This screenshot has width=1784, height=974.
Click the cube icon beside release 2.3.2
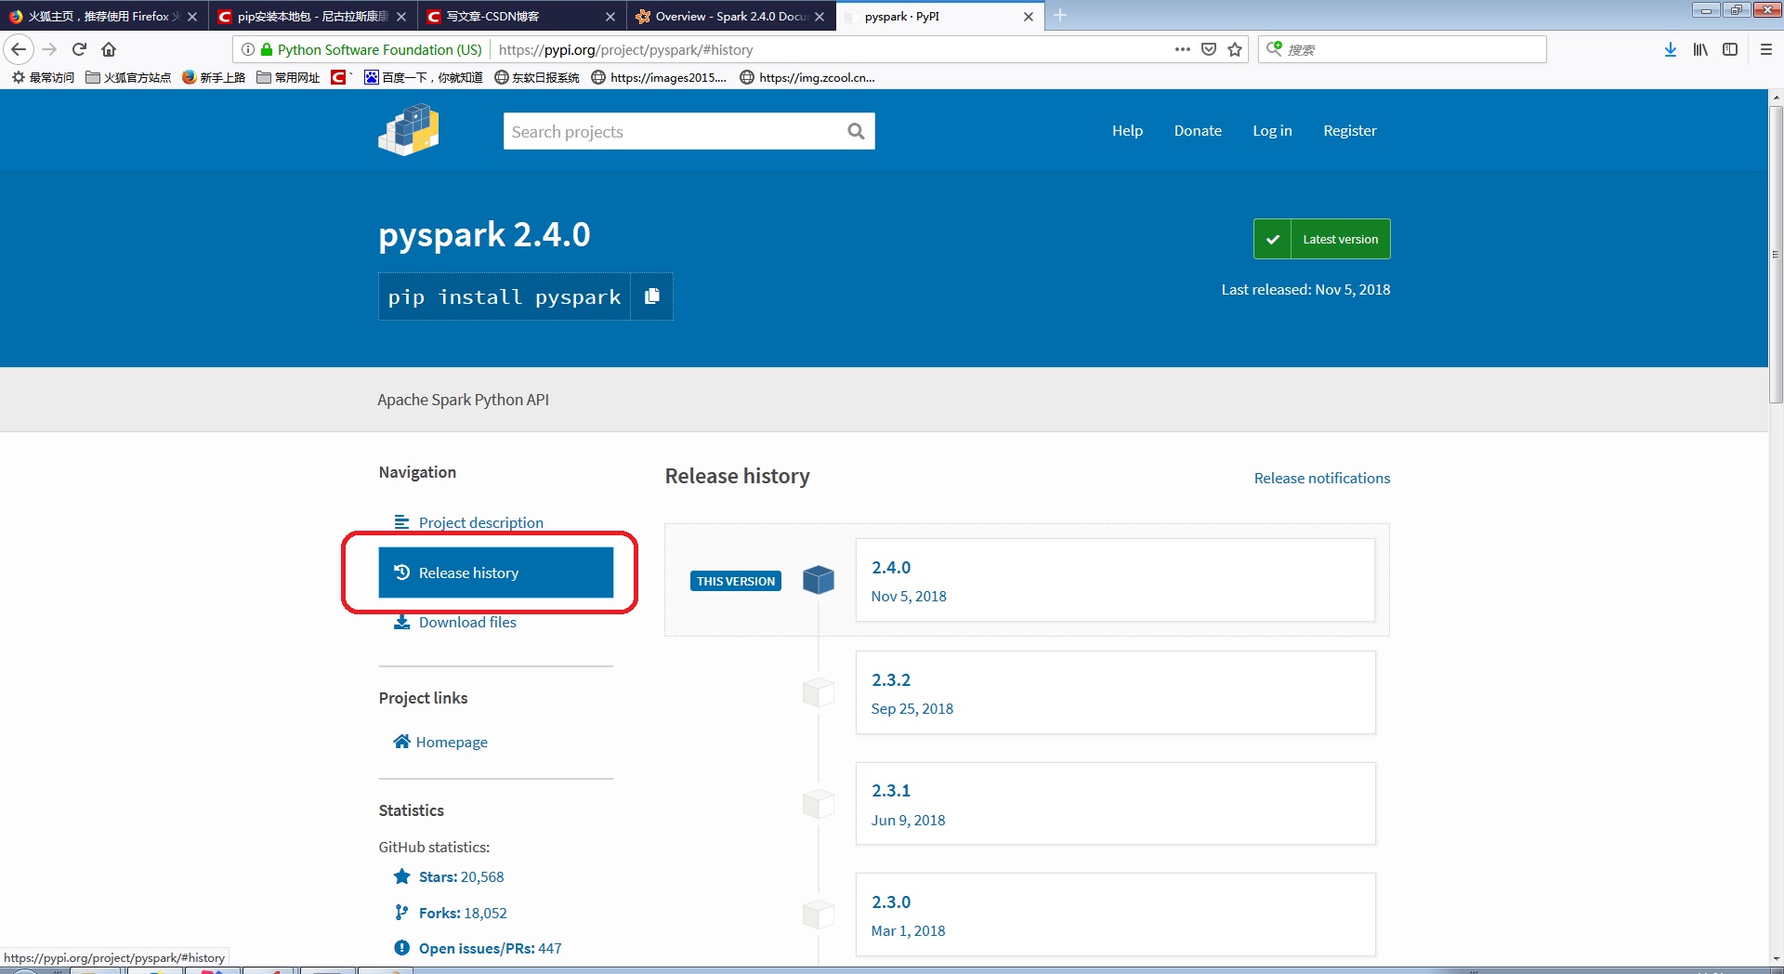819,692
